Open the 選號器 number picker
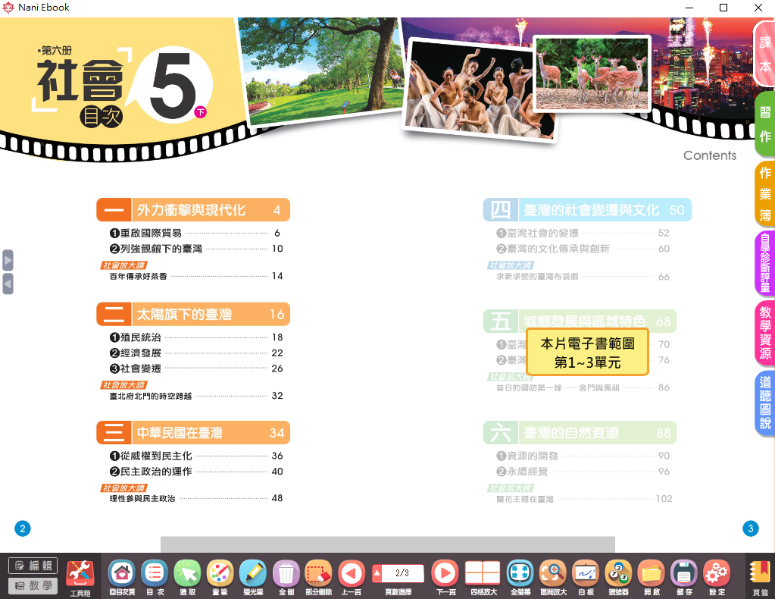 618,573
